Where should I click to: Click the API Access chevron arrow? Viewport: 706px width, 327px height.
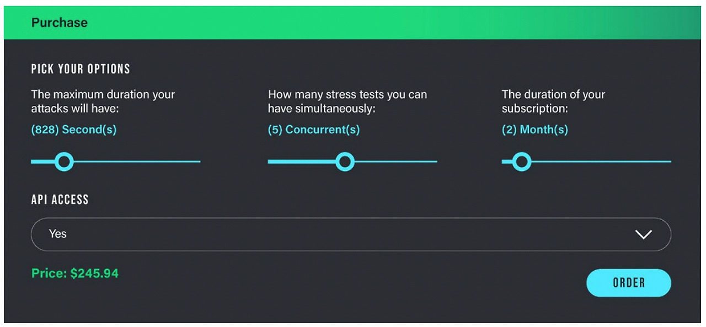click(x=643, y=234)
